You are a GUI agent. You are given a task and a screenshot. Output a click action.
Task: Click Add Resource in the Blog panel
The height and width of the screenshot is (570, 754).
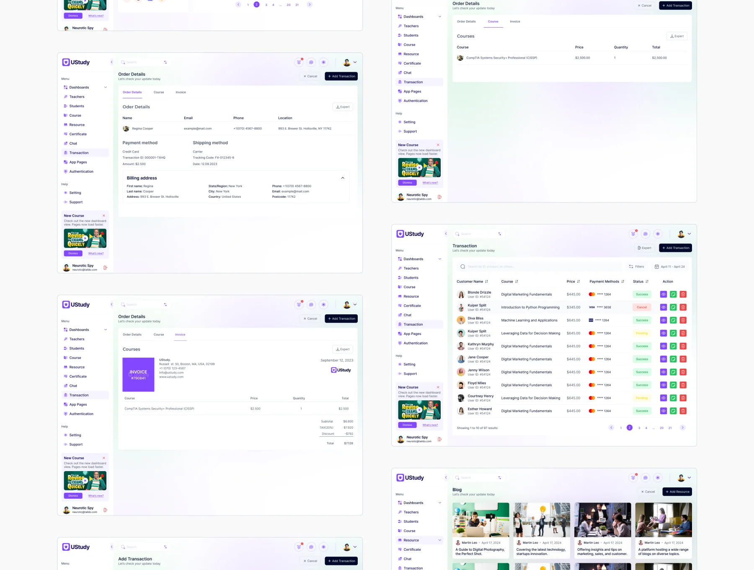point(677,492)
